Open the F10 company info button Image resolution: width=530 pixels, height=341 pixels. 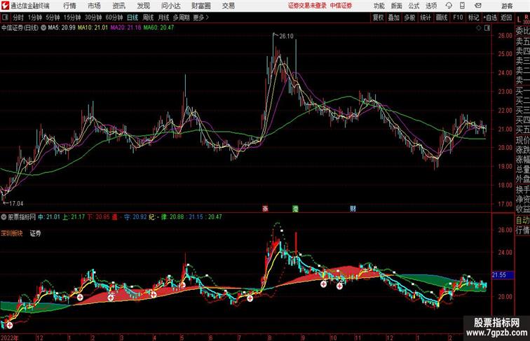click(x=458, y=18)
